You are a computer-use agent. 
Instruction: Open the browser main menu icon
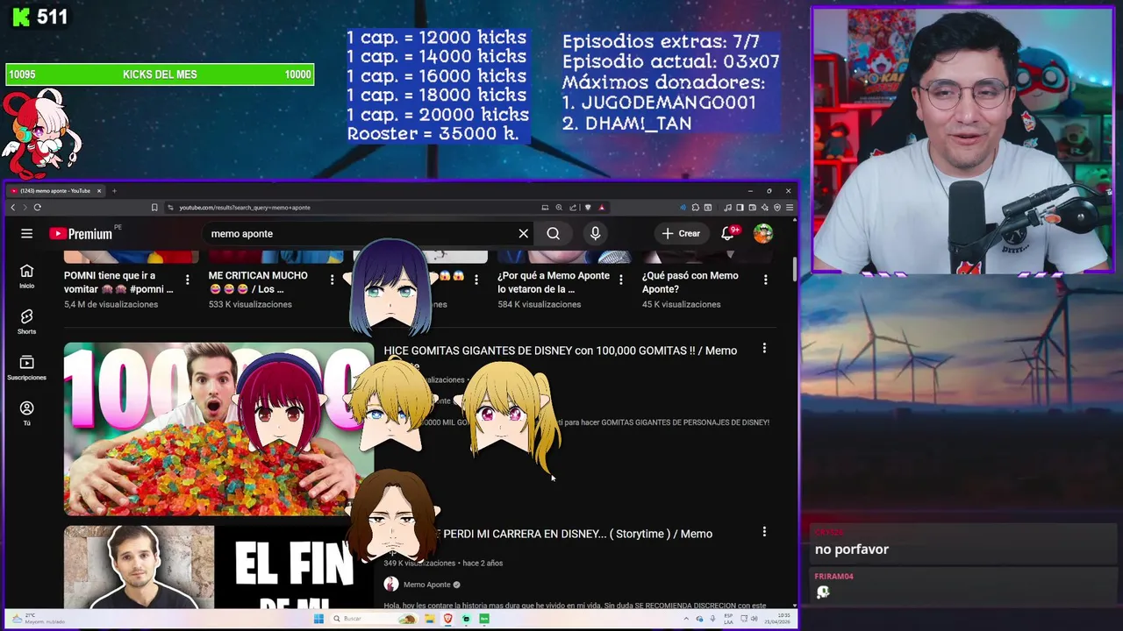tap(790, 208)
